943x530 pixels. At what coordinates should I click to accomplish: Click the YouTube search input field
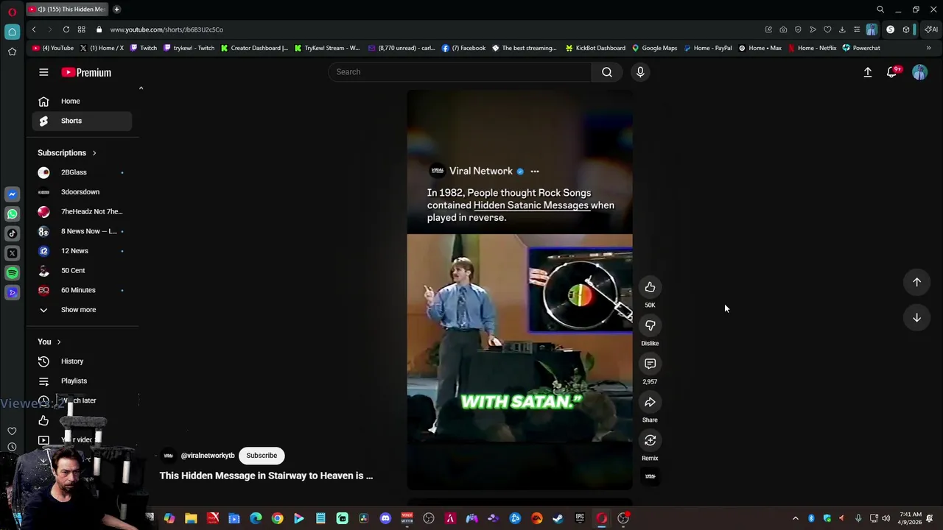coord(460,71)
